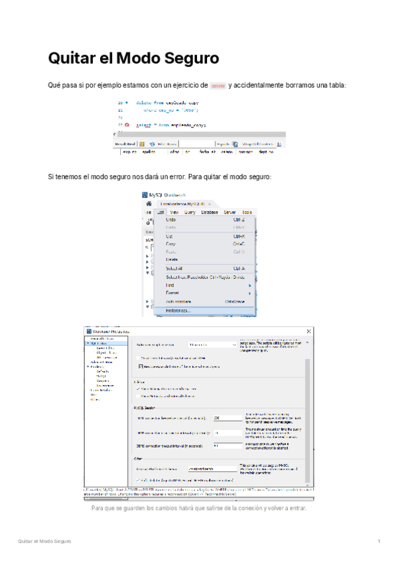Collapse the expanded schema arrow above the menu's Select Next row

(147, 273)
